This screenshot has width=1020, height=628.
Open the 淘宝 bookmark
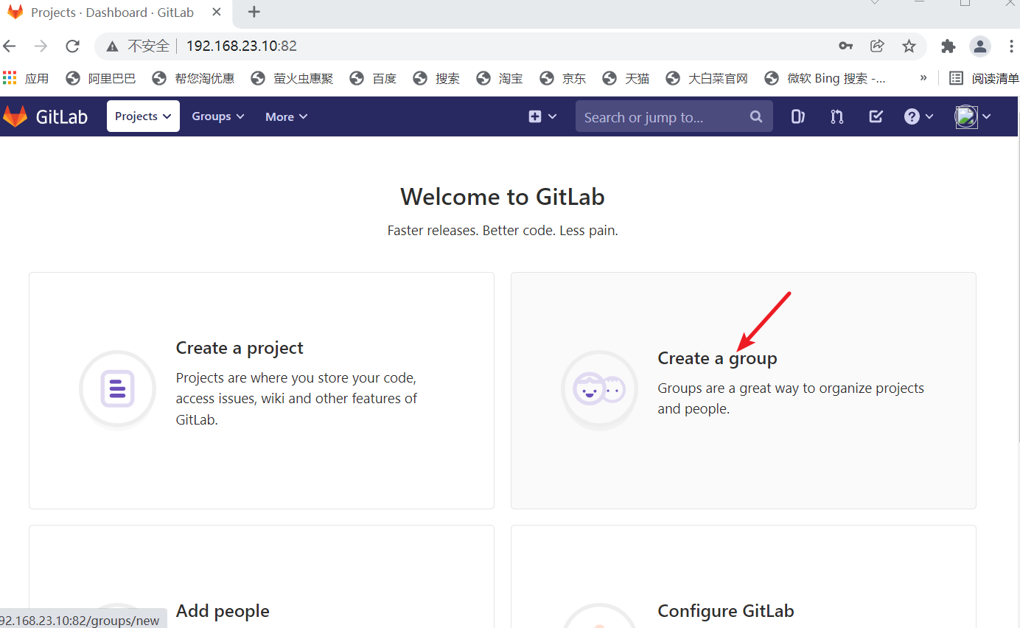click(500, 78)
